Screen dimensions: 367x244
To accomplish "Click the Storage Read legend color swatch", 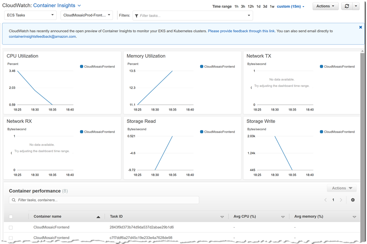I will click(201, 132).
